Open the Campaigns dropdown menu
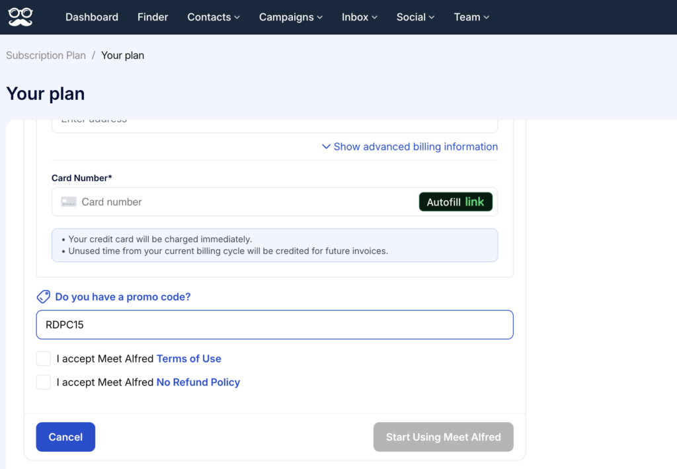 (291, 17)
